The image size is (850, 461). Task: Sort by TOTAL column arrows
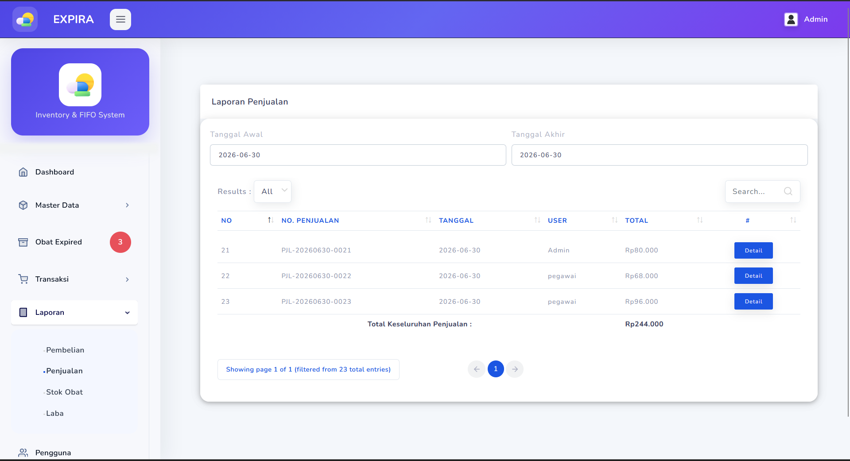coord(700,220)
